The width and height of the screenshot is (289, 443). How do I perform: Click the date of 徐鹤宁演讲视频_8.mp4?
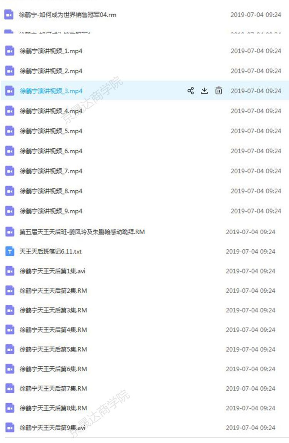click(x=256, y=191)
